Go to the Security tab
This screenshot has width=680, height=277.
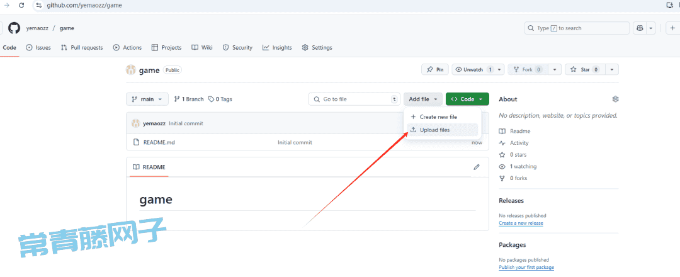click(237, 48)
